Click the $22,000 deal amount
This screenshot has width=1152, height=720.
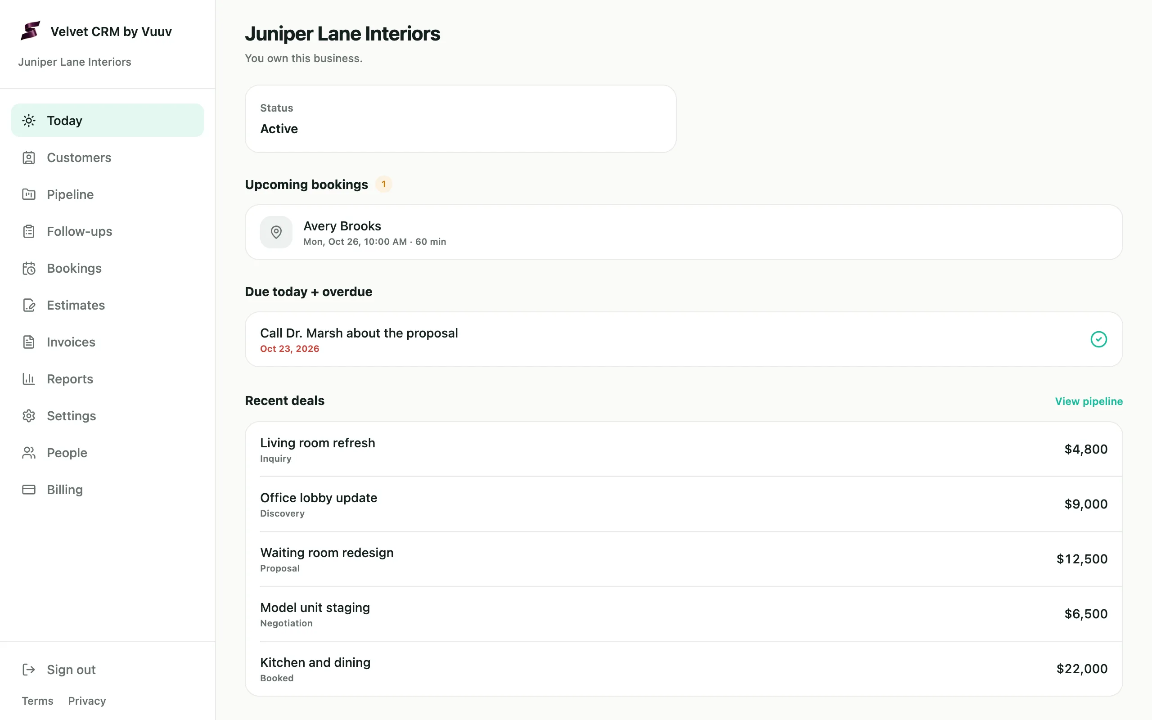coord(1081,669)
